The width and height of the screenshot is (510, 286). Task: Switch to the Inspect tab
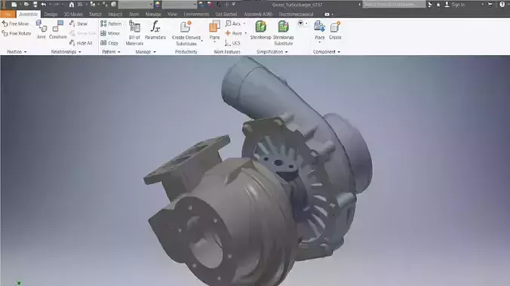[x=115, y=14]
